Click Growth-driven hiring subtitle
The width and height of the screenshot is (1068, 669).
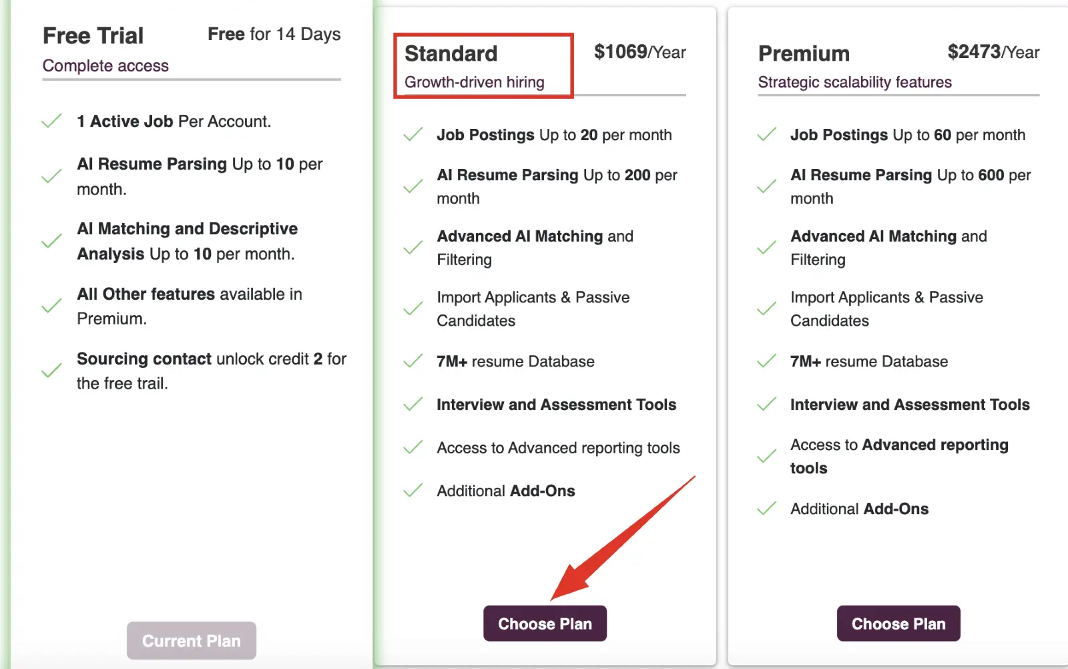474,82
